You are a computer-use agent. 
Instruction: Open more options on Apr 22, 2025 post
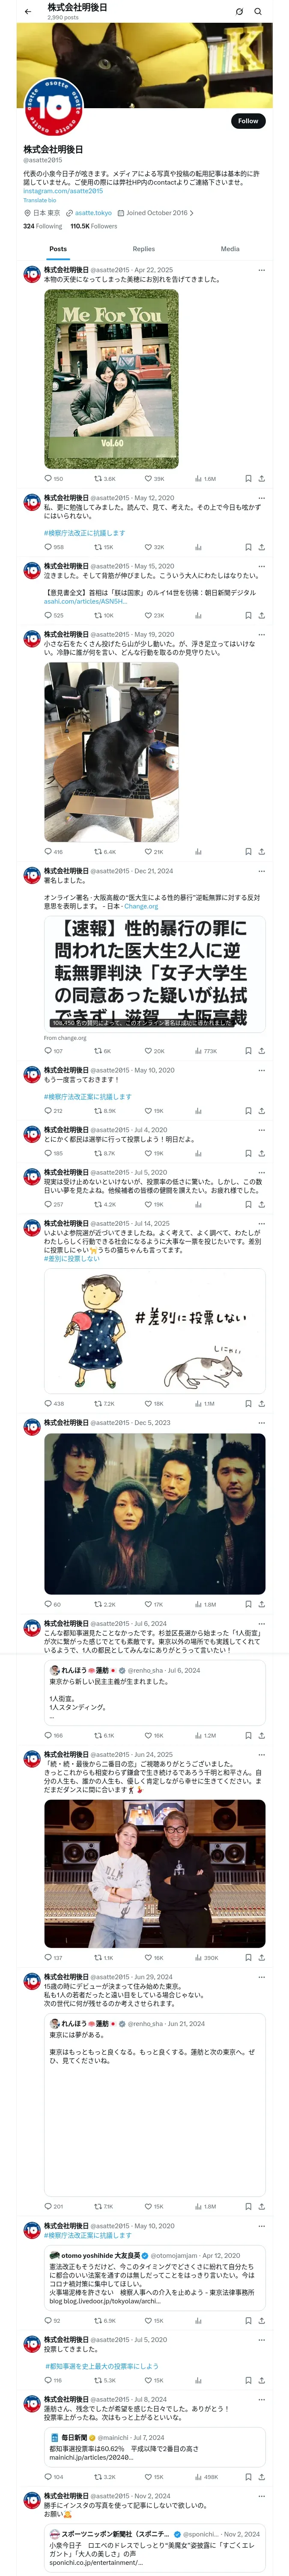(261, 270)
